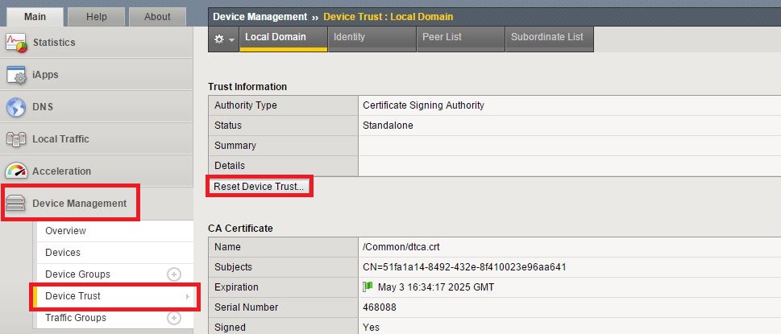Open the Peer List tab
Viewport: 781px width, 334px height.
click(x=443, y=37)
